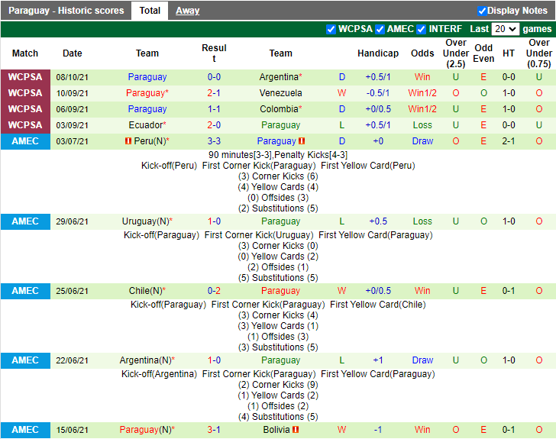
Task: Toggle the Display Notes checkbox
Action: coord(482,11)
